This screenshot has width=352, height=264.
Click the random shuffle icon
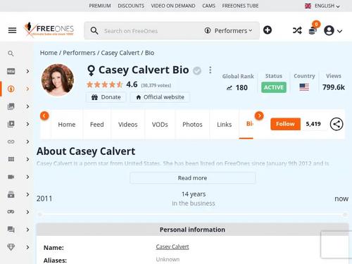coord(297,30)
